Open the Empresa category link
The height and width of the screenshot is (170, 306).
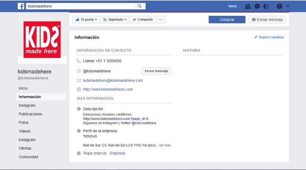pos(117,153)
